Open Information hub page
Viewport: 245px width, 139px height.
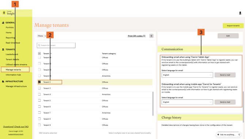pos(13,75)
